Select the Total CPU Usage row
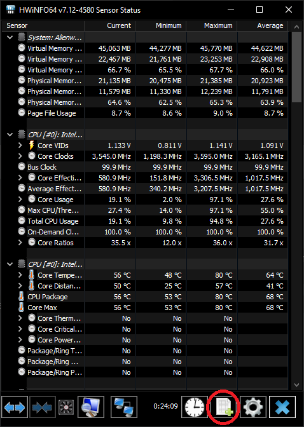304x427 pixels. tap(144, 221)
